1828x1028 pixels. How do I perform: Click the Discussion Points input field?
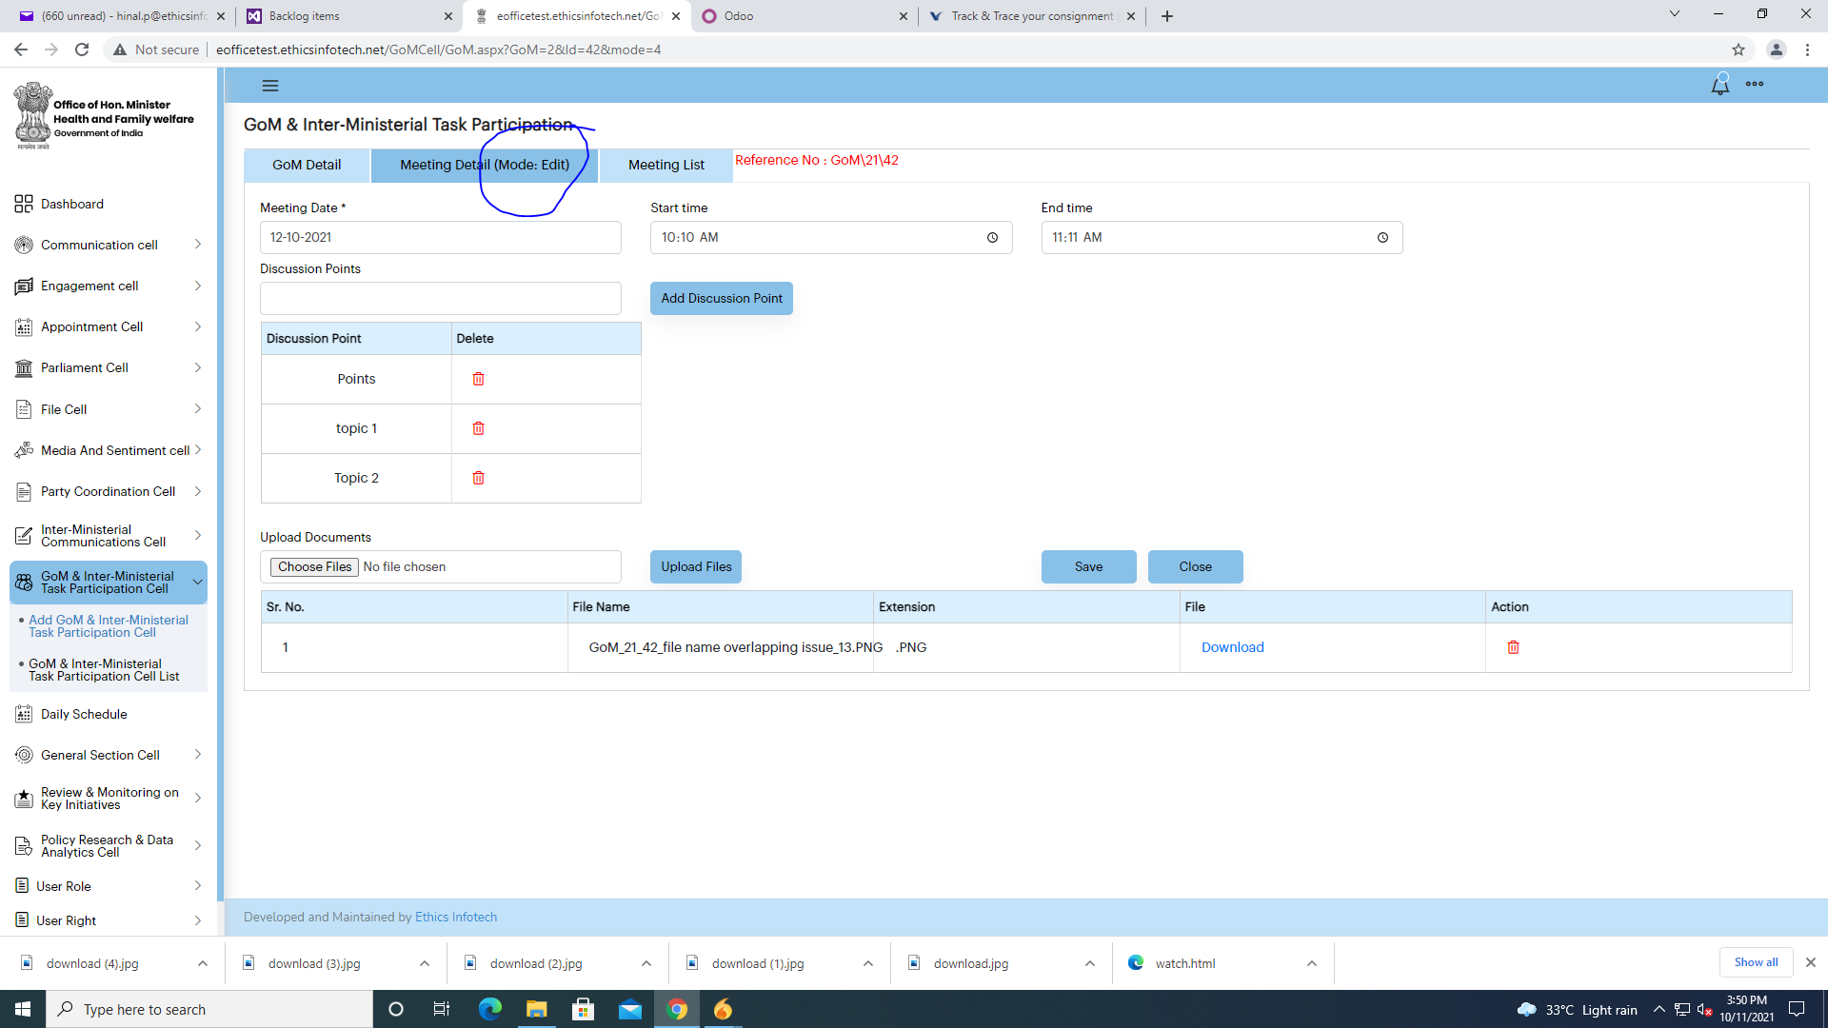click(x=440, y=299)
